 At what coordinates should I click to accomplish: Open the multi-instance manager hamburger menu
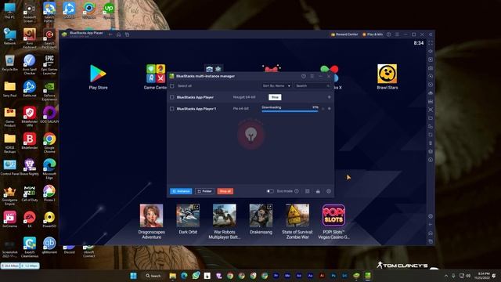point(312,76)
